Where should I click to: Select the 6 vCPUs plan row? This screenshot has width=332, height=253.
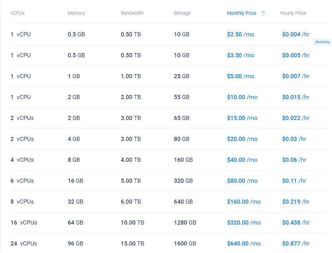(22, 181)
